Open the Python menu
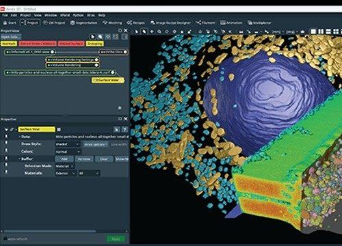The width and height of the screenshot is (342, 246). point(78,15)
